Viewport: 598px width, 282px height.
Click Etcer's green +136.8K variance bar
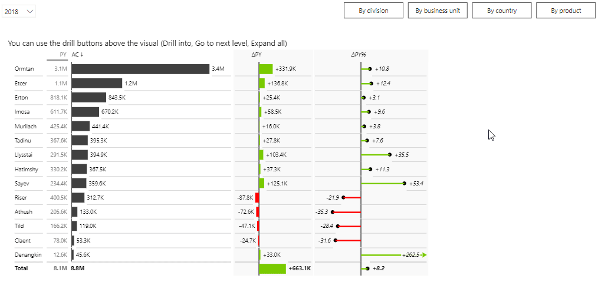(x=262, y=83)
